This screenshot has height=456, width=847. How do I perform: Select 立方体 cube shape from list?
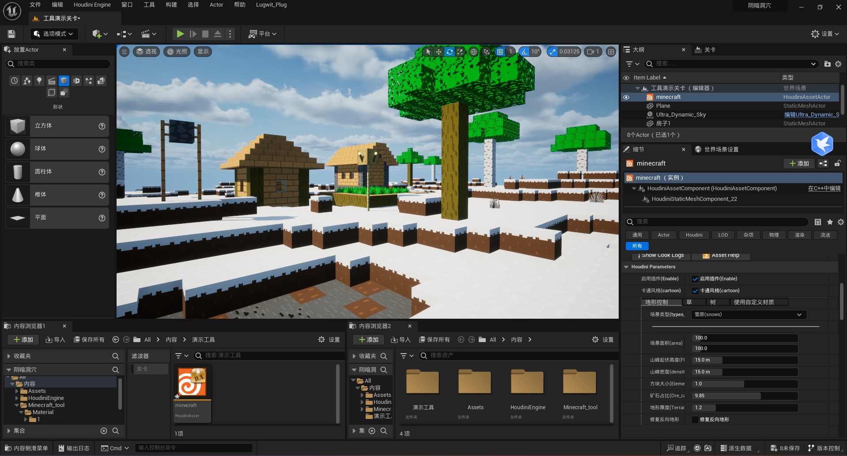(x=57, y=126)
